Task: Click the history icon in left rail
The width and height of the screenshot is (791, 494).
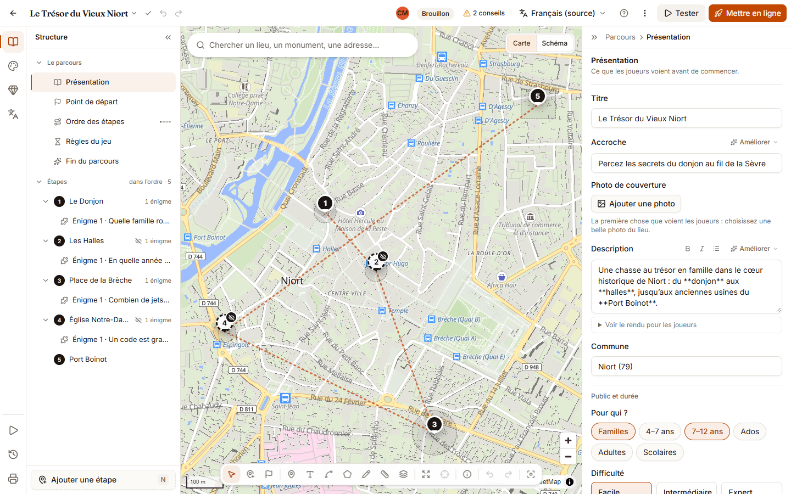Action: pyautogui.click(x=13, y=454)
